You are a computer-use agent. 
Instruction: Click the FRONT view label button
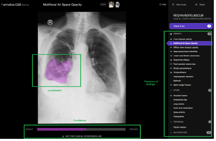tap(104, 5)
